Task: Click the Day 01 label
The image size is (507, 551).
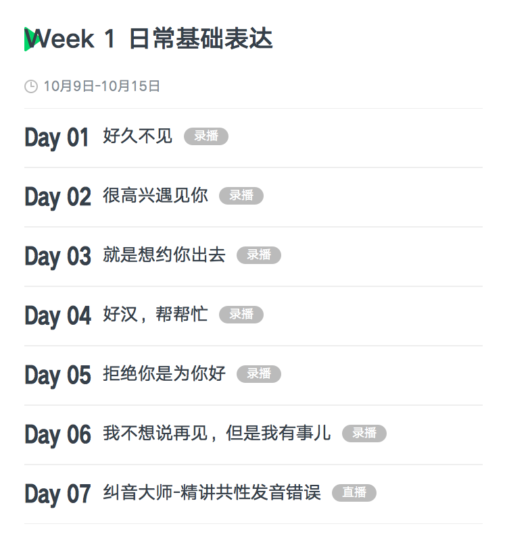Action: 57,138
